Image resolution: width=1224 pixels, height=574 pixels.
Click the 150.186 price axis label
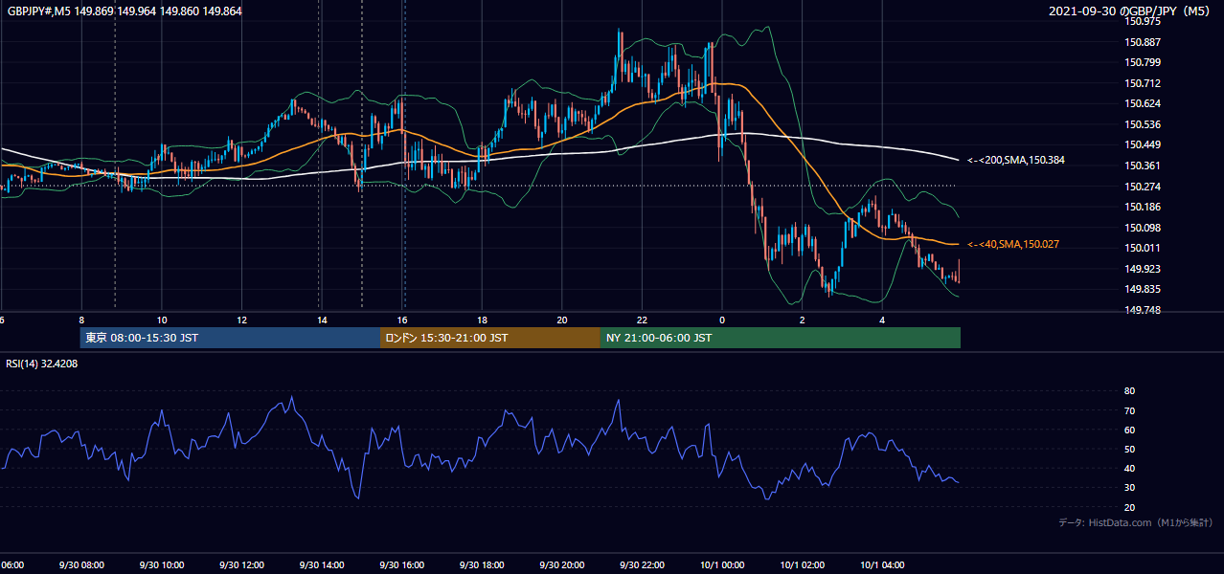1144,207
